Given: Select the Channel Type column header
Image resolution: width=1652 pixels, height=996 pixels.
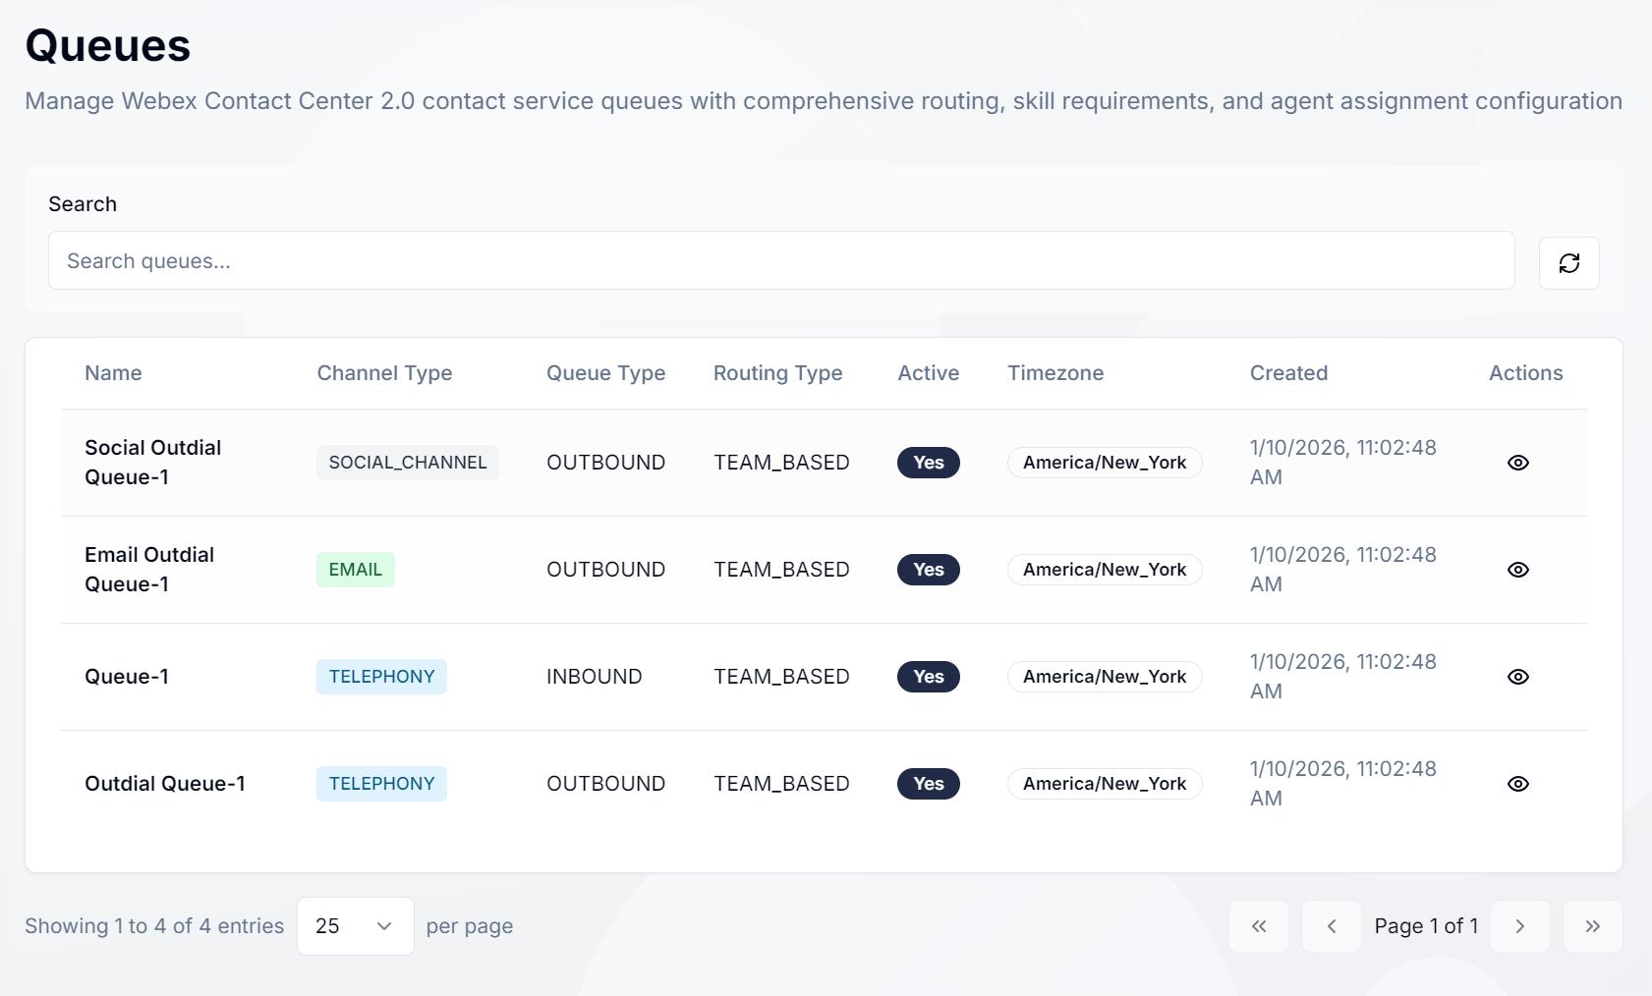Looking at the screenshot, I should point(384,373).
